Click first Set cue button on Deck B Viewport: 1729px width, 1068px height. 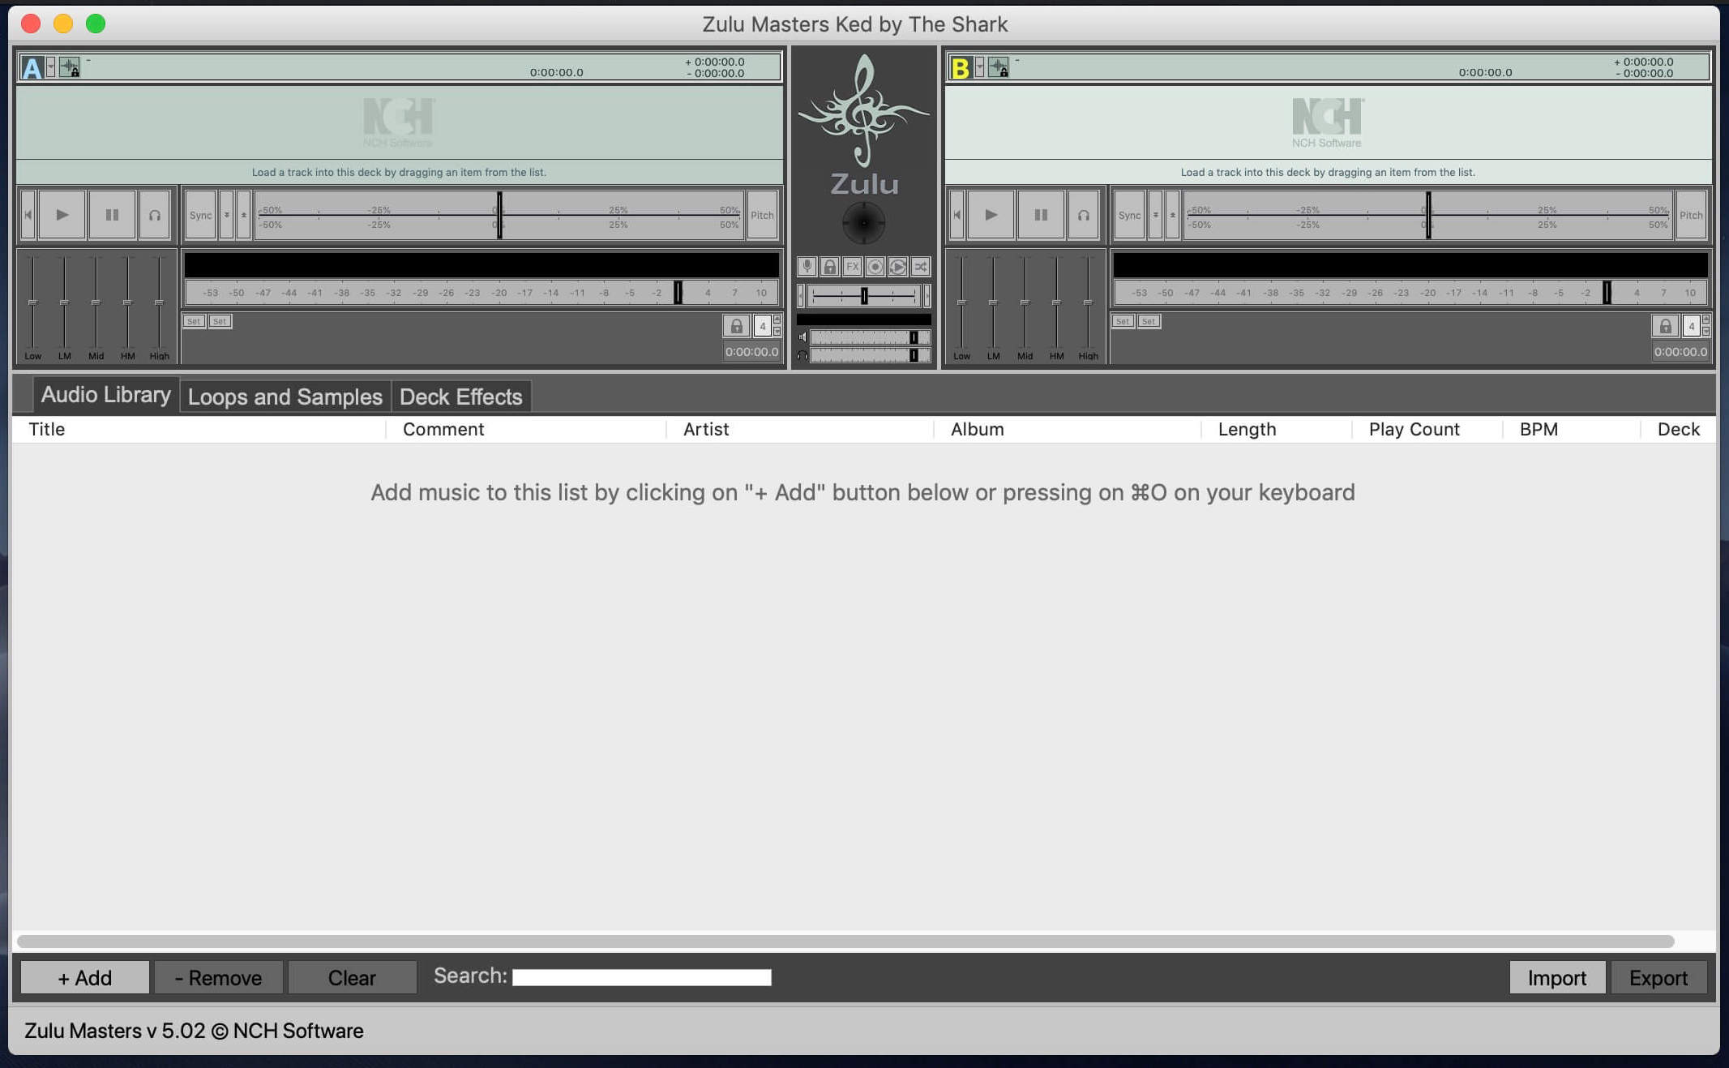tap(1123, 321)
